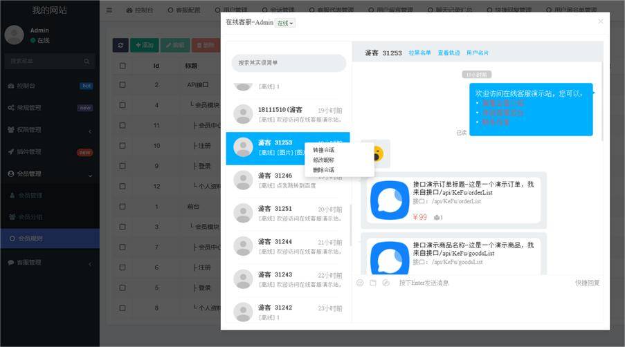The height and width of the screenshot is (347, 625).
Task: Open the emoji picker in chat toolbar
Action: pyautogui.click(x=360, y=283)
